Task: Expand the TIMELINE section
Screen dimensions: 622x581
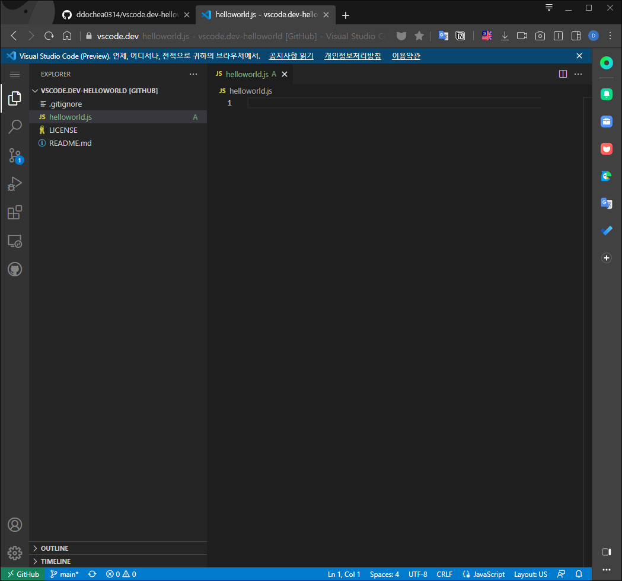Action: point(118,561)
